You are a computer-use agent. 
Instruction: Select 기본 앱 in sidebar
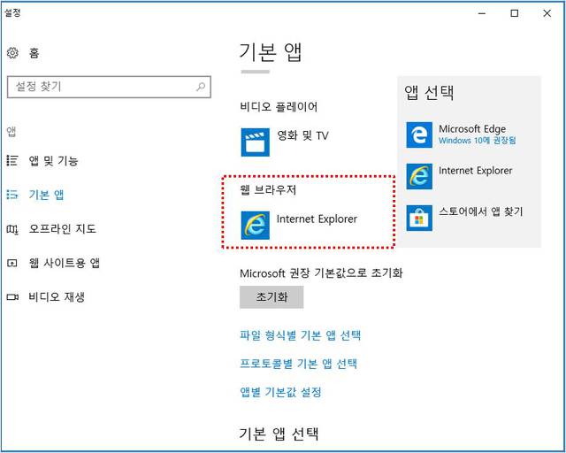coord(46,195)
